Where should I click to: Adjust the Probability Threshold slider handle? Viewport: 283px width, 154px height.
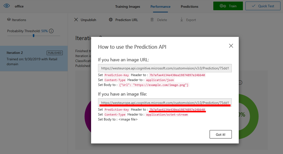(33, 36)
